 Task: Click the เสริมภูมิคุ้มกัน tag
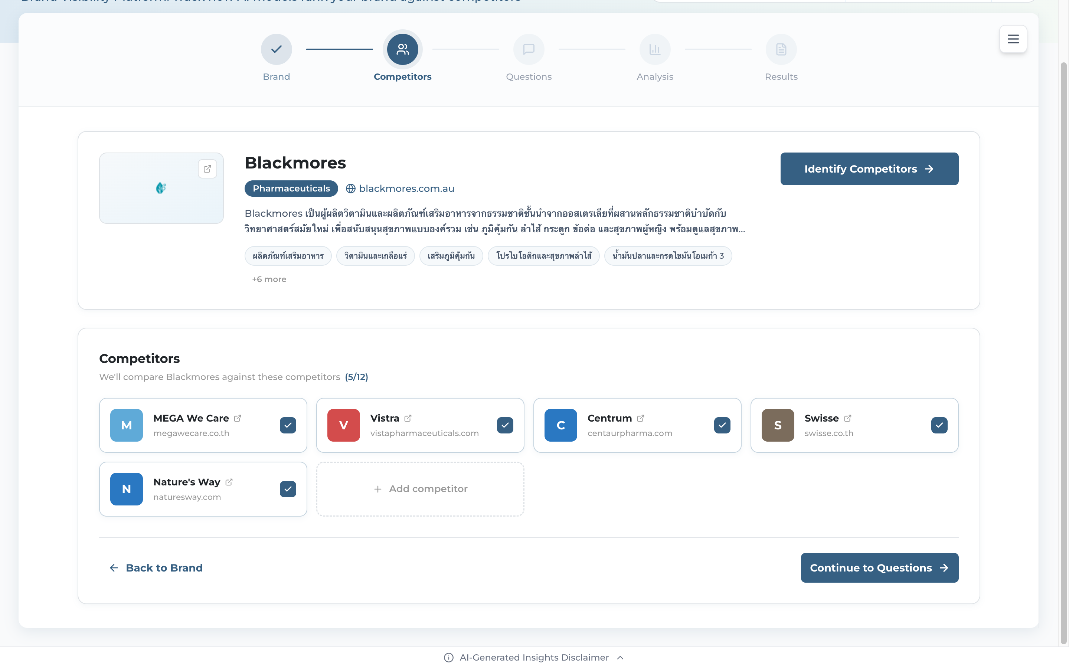(451, 256)
